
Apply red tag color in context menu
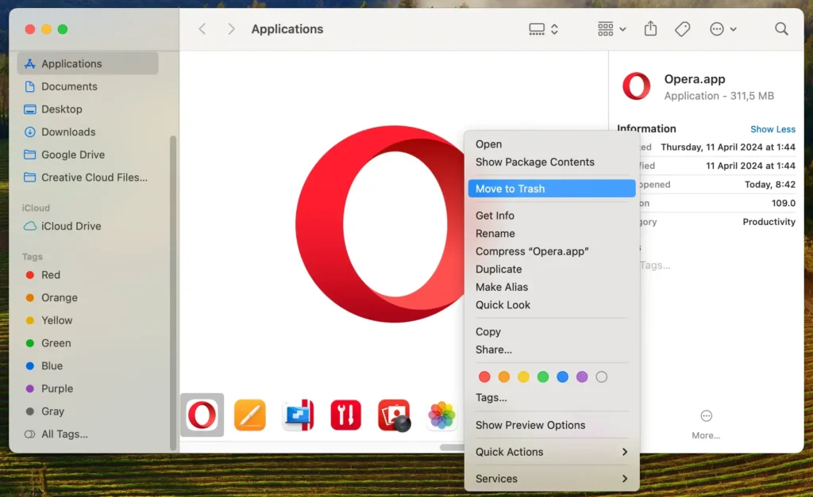(x=484, y=377)
